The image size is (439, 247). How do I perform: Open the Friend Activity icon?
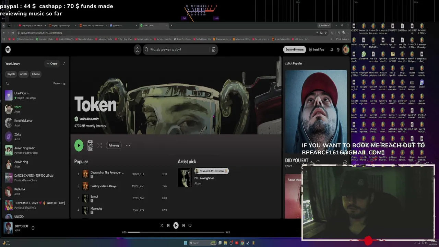click(338, 50)
